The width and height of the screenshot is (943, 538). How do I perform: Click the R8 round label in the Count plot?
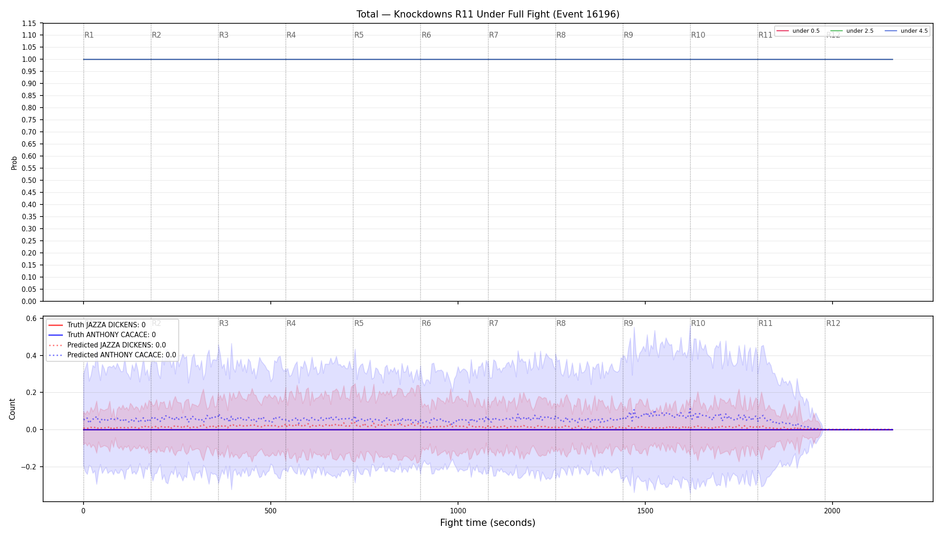tap(561, 323)
